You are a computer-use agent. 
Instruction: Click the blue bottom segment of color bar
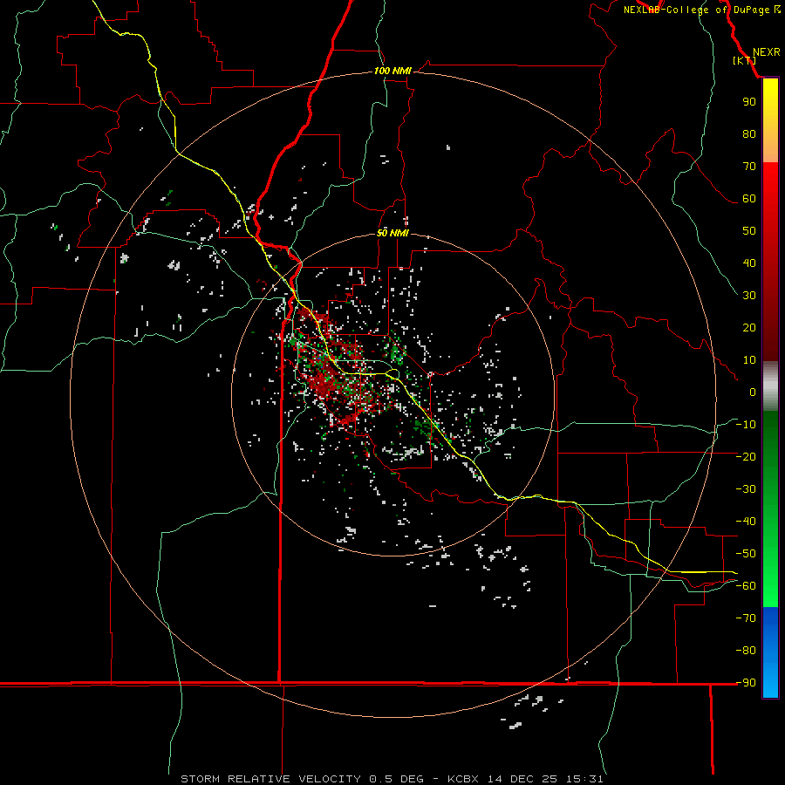(x=770, y=652)
